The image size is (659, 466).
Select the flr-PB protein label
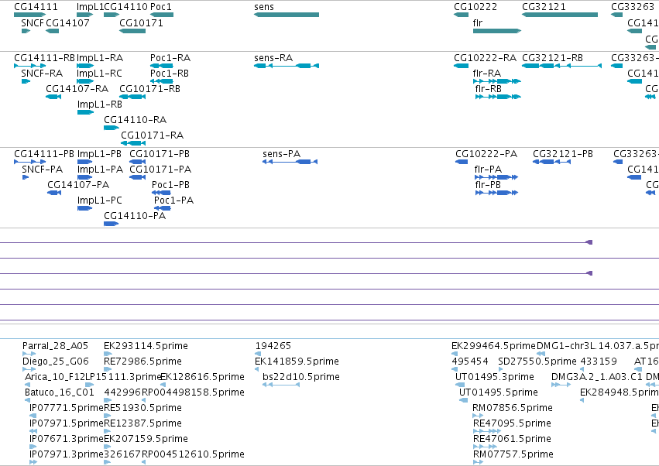tap(488, 185)
